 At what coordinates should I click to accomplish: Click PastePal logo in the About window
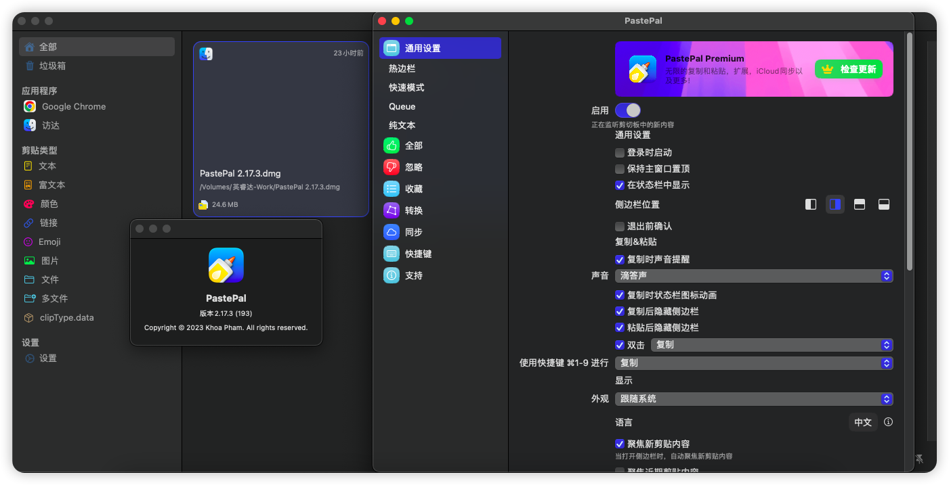[x=226, y=265]
